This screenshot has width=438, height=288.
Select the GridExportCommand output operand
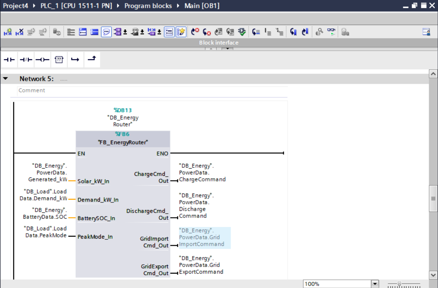click(x=201, y=265)
